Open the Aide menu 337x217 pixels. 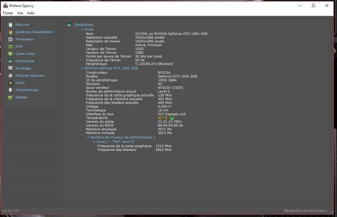30,13
